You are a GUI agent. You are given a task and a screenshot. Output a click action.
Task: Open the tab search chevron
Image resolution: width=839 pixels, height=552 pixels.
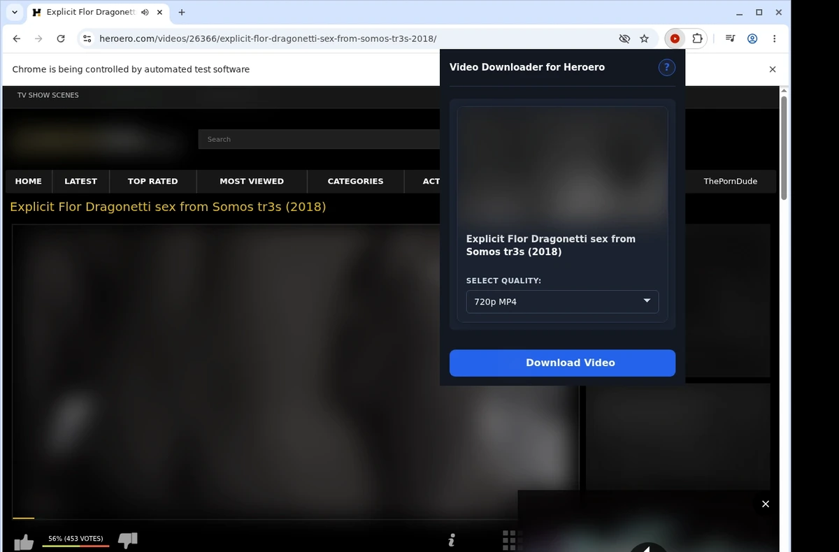(x=15, y=13)
